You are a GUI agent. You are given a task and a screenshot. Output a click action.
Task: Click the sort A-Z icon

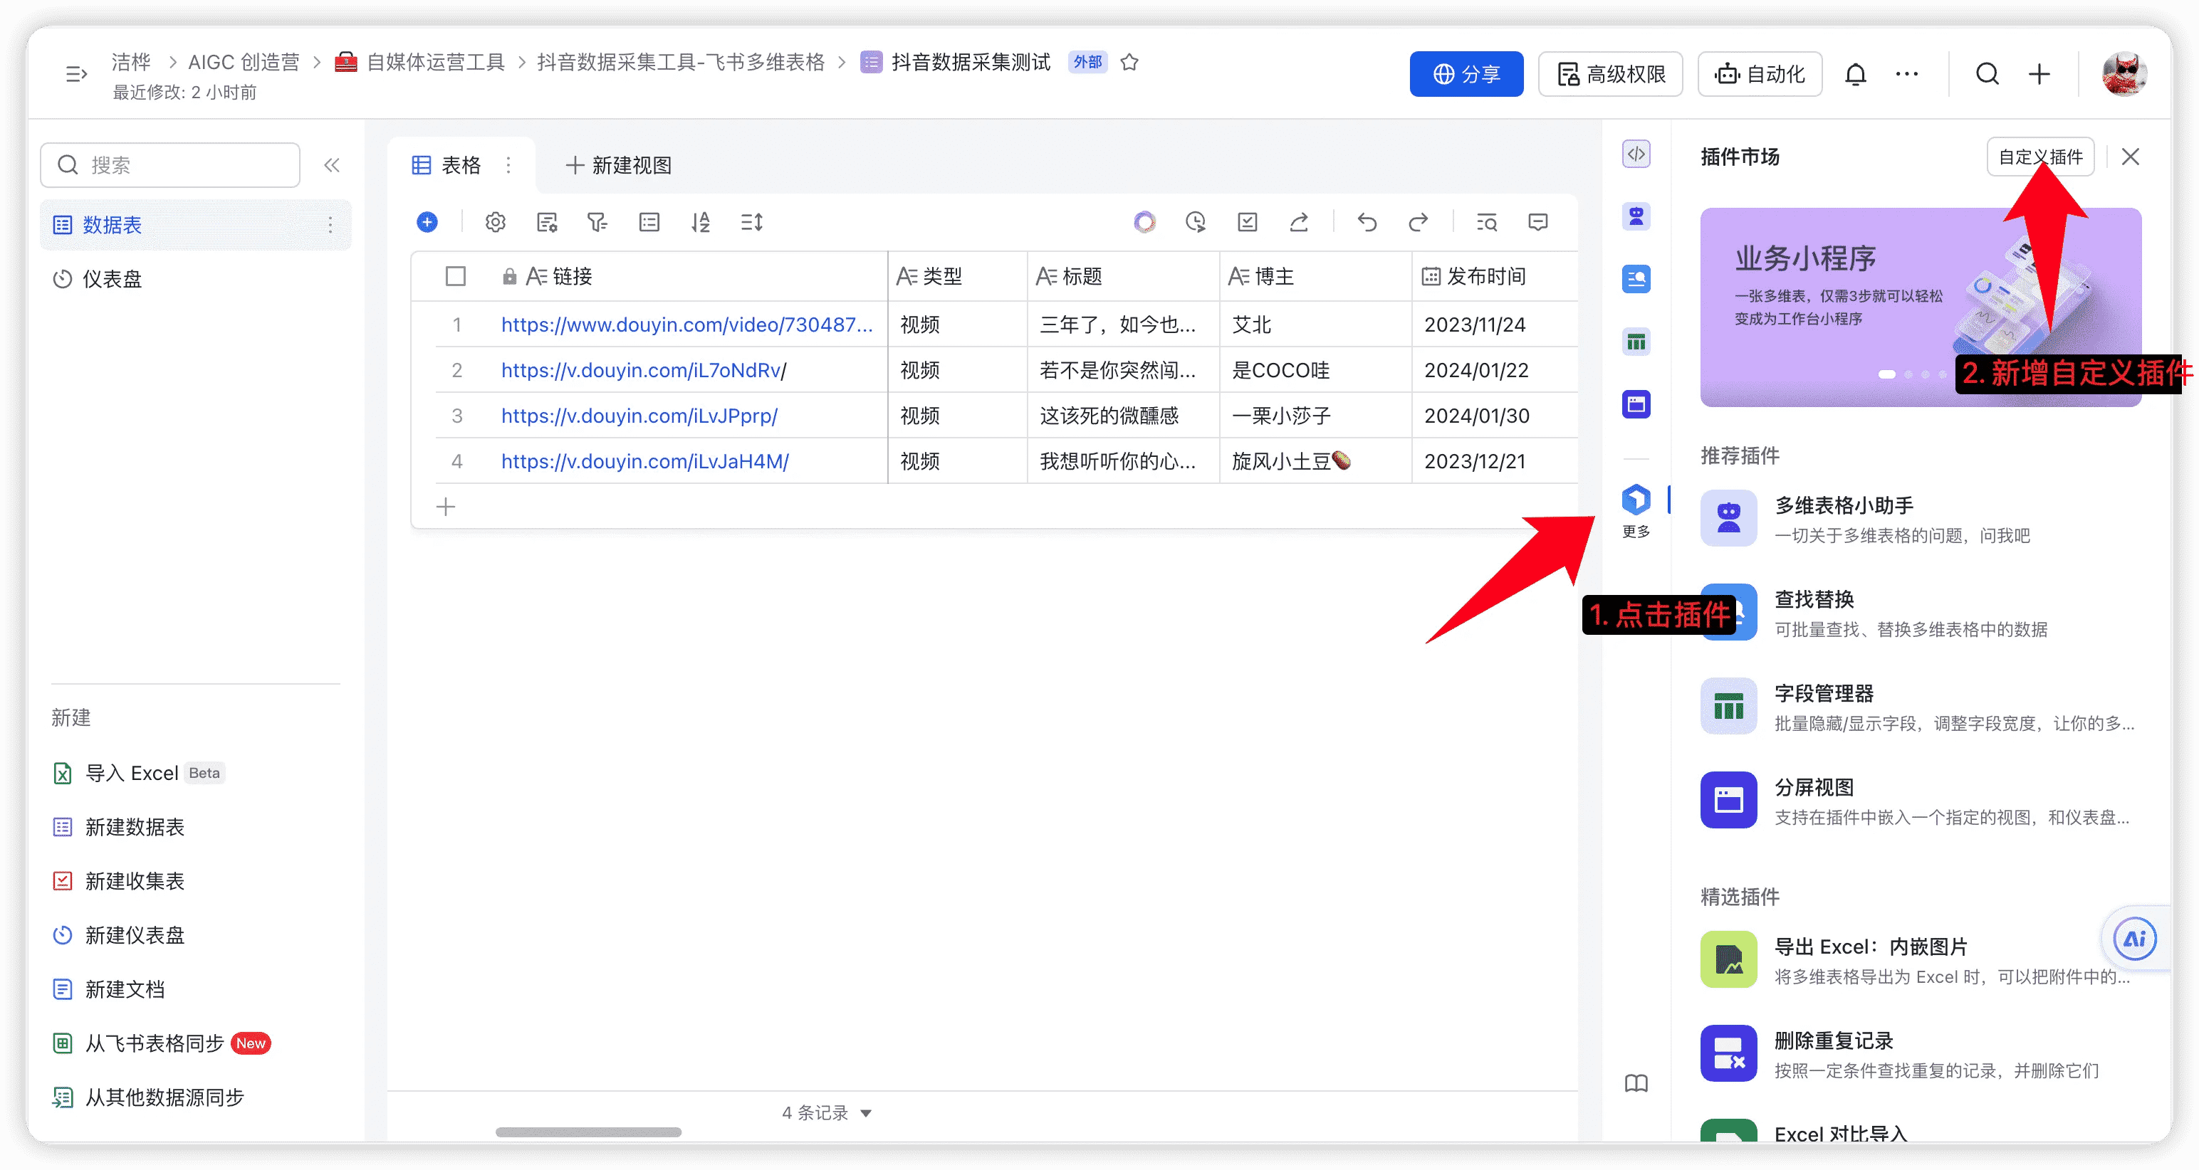(x=700, y=223)
